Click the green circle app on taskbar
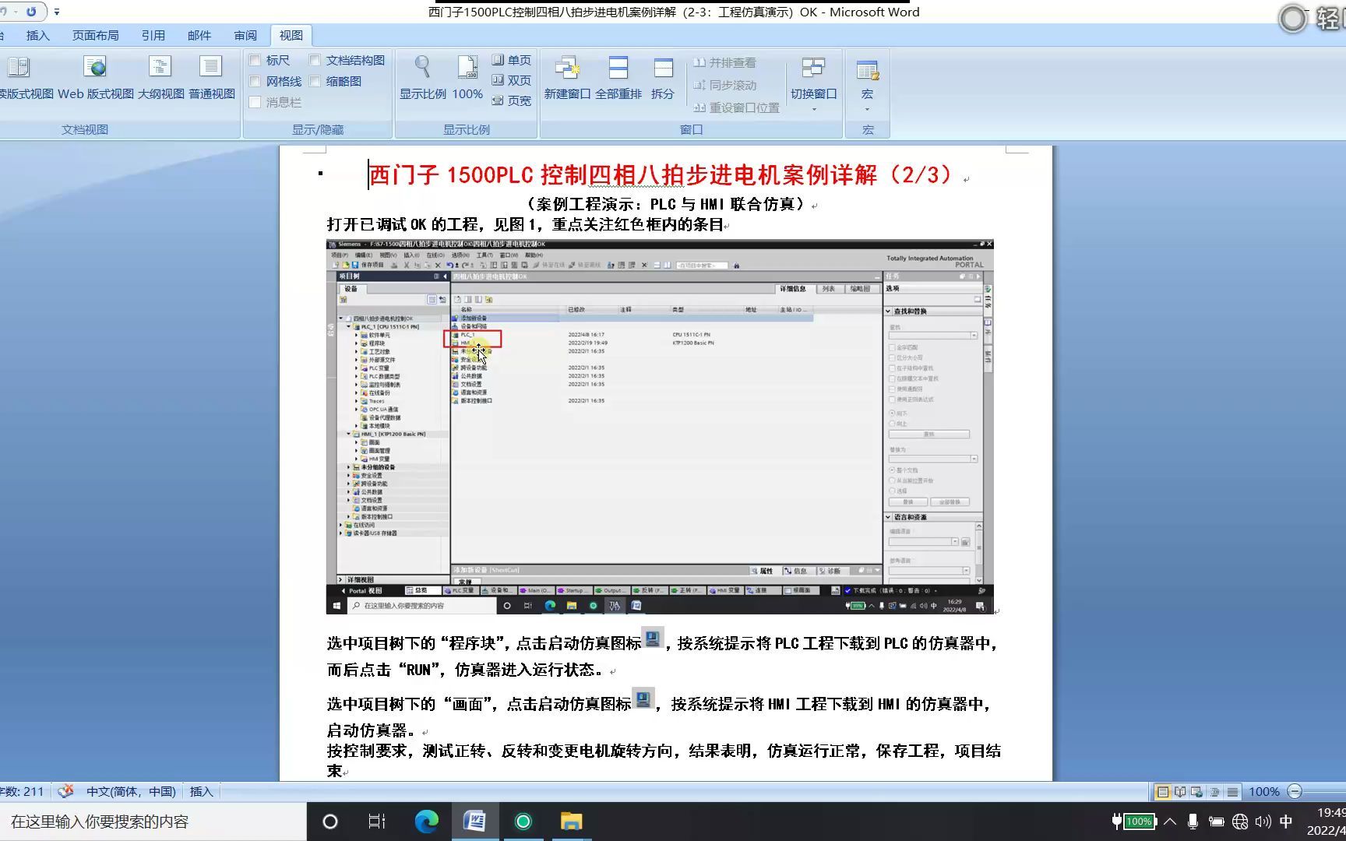This screenshot has width=1346, height=841. click(523, 822)
